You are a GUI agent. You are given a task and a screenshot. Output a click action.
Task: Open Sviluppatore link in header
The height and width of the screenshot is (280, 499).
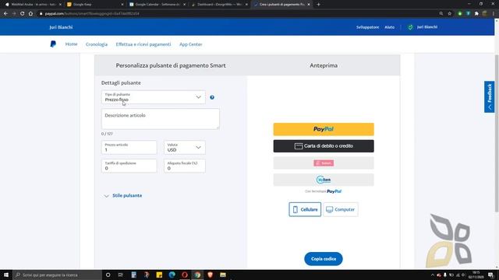point(367,27)
